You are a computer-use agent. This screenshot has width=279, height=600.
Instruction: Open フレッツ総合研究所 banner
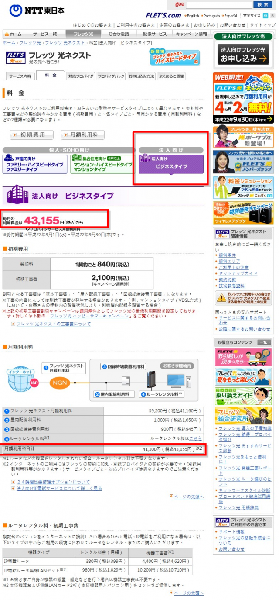[x=244, y=415]
